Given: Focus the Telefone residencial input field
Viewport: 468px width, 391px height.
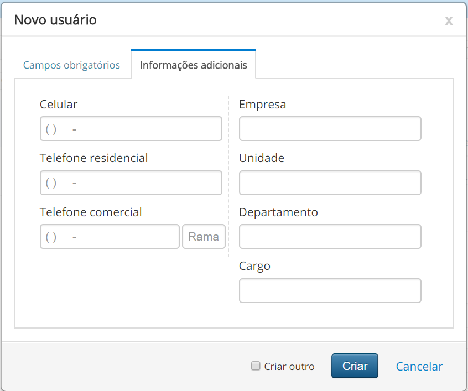Looking at the screenshot, I should pos(131,183).
